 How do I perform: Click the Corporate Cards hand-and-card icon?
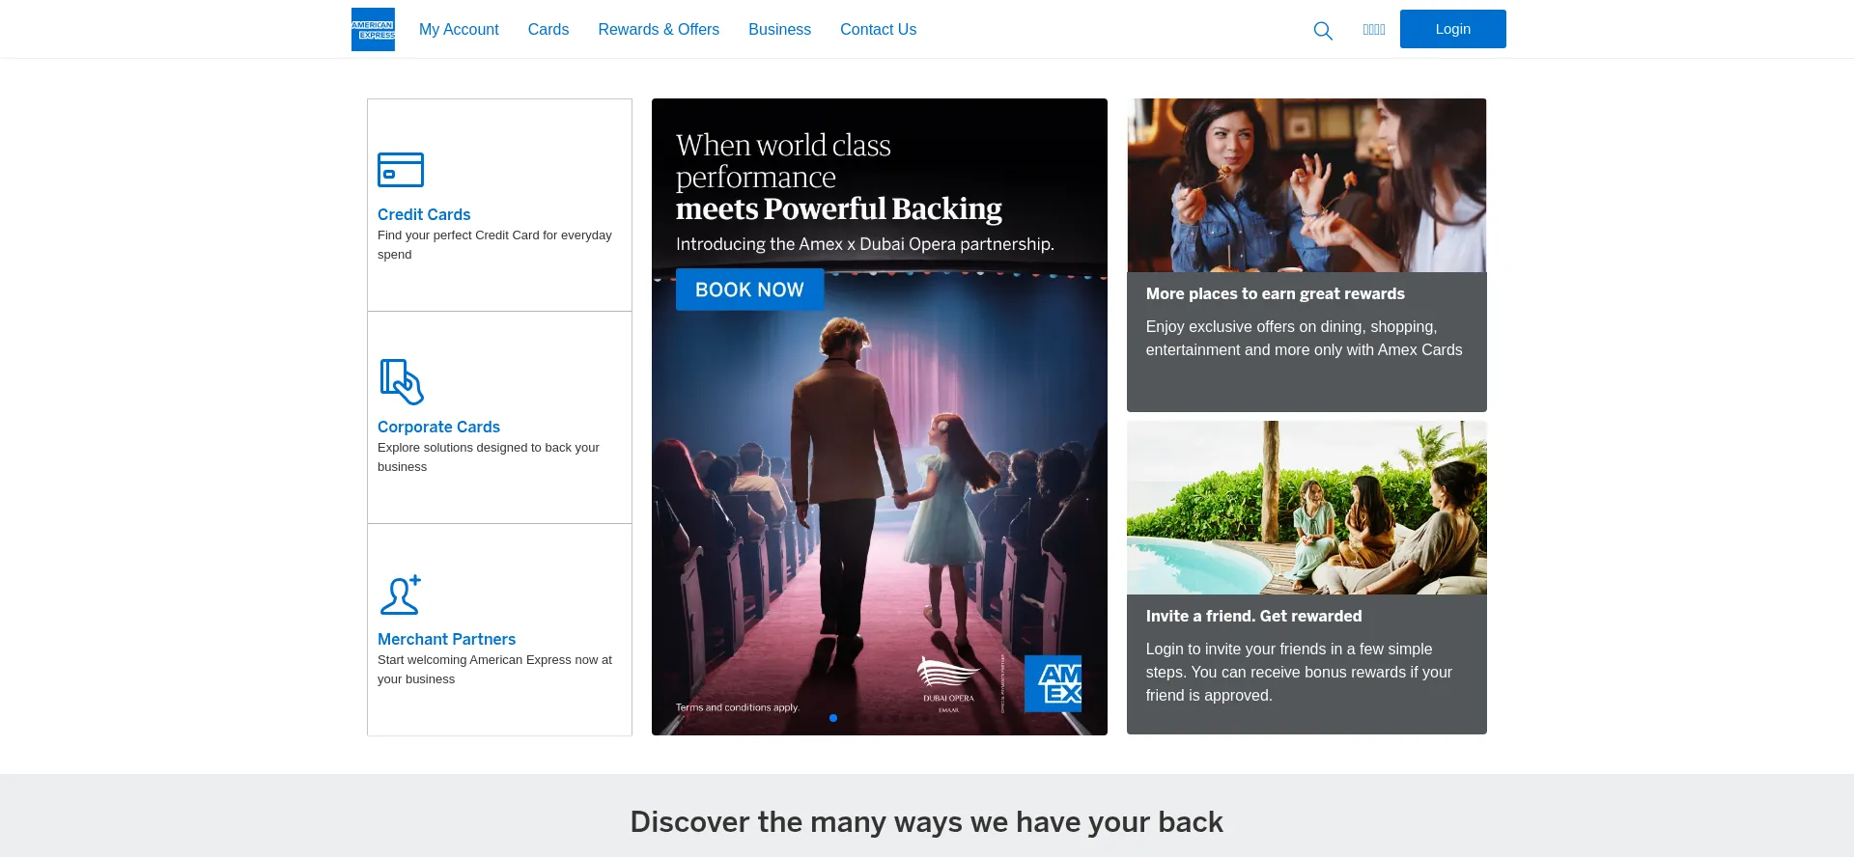click(x=402, y=382)
